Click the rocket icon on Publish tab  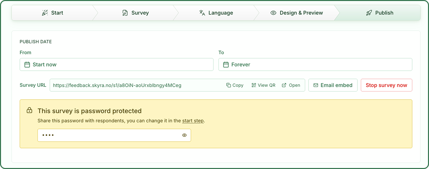[x=369, y=13]
